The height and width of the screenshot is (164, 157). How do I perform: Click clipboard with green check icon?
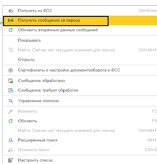11,81
